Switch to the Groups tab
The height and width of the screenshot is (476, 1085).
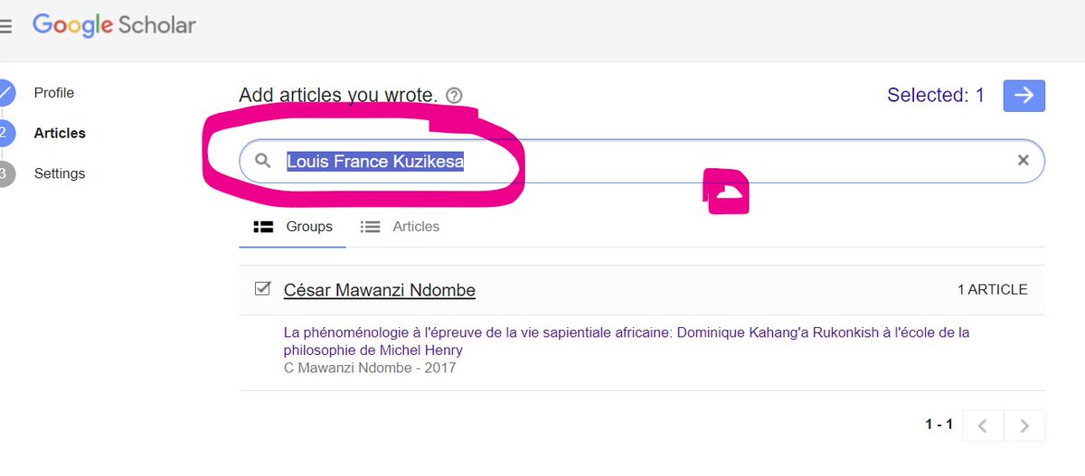(293, 227)
